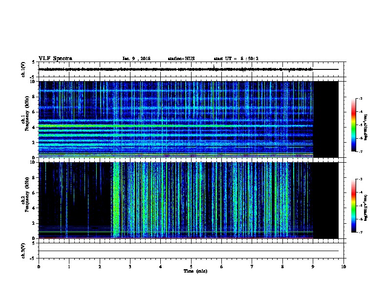387x299 pixels.
Task: Click the "station=HUS" header label
Action: pyautogui.click(x=181, y=59)
